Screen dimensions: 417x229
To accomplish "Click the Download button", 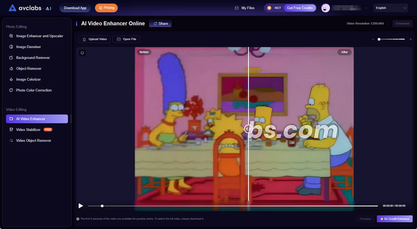I will pos(402,23).
